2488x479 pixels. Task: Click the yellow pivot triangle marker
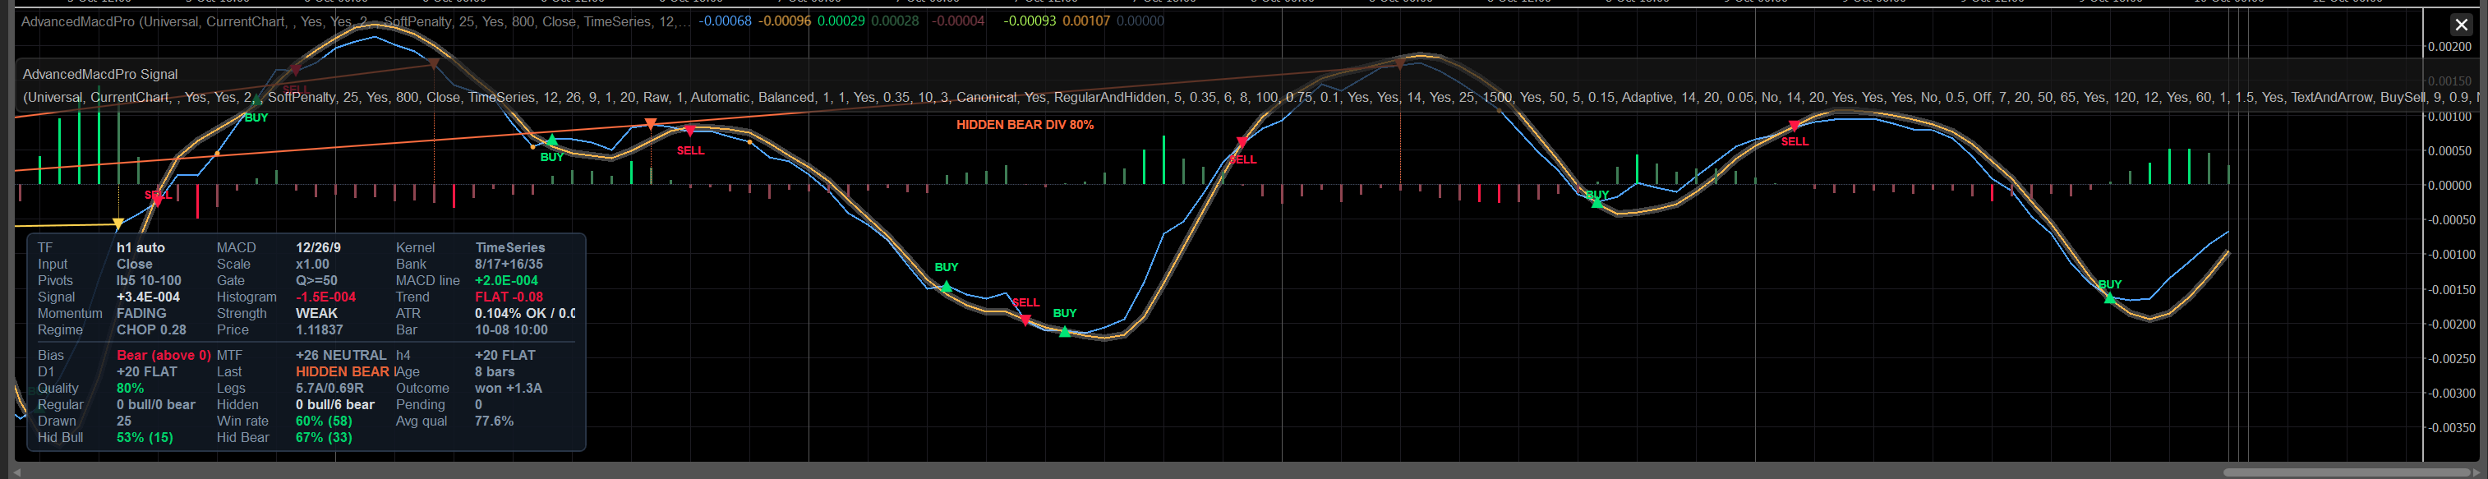point(117,224)
